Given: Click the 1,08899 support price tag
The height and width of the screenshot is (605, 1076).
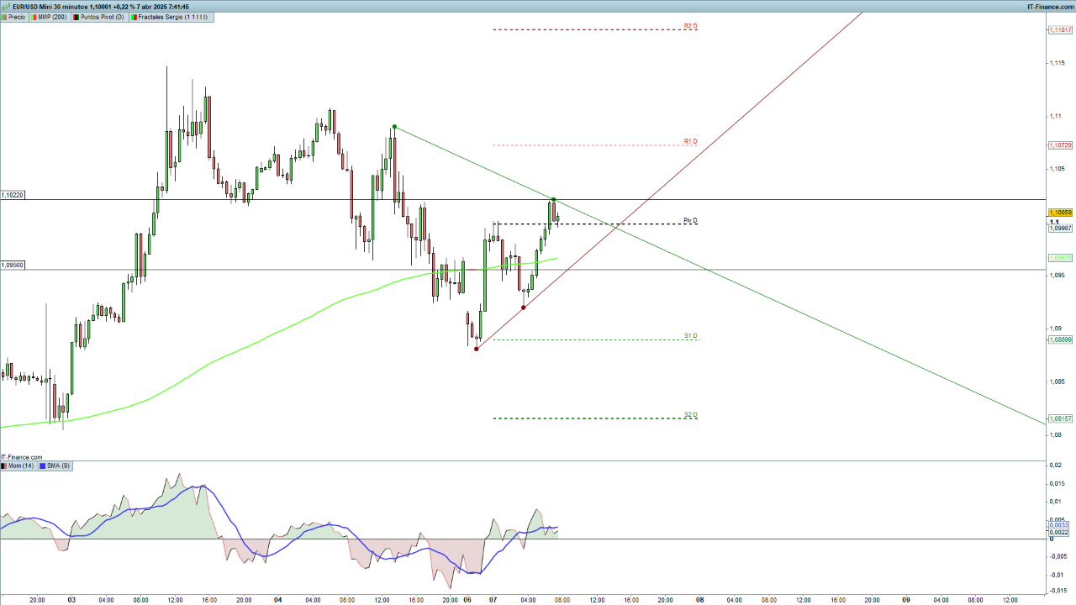Looking at the screenshot, I should pos(1060,339).
